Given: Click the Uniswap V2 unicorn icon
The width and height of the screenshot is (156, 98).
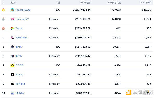Looking at the screenshot, I should coord(12,19).
